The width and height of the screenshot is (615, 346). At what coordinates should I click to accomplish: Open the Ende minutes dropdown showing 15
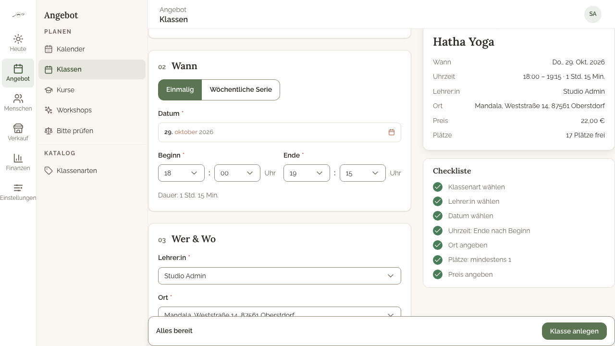coord(363,173)
